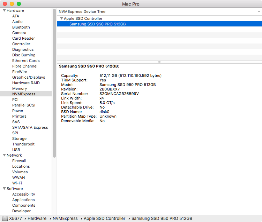
Task: Click the pane splitter handle dot
Action: (159, 62)
